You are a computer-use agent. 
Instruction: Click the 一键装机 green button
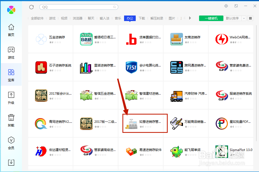[211, 18]
